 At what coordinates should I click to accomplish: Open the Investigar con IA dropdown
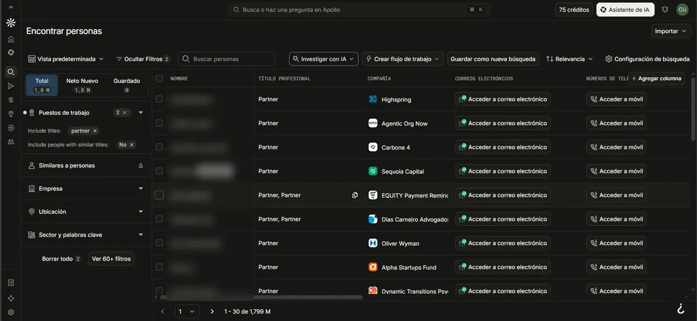click(324, 59)
